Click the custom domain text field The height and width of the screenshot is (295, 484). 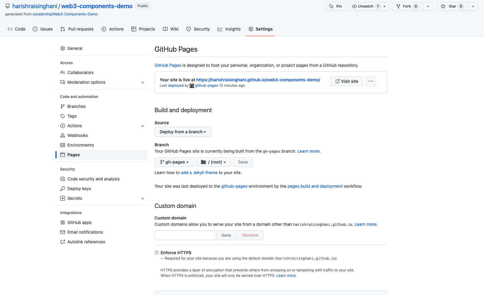click(185, 235)
